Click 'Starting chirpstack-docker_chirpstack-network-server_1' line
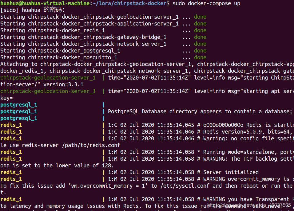The width and height of the screenshot is (294, 211). pos(83,44)
